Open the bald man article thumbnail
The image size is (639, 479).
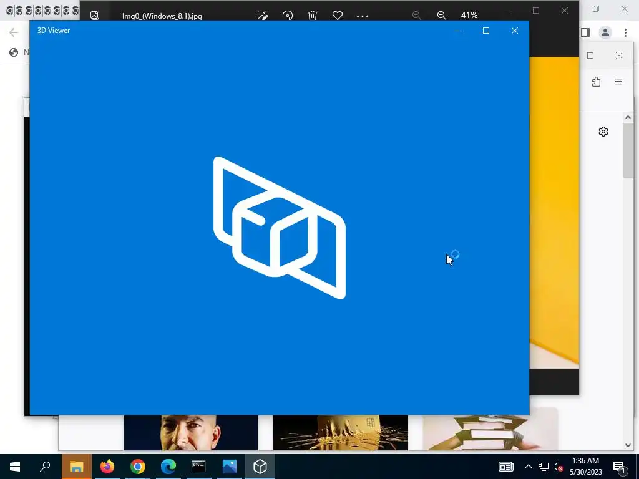coord(191,433)
